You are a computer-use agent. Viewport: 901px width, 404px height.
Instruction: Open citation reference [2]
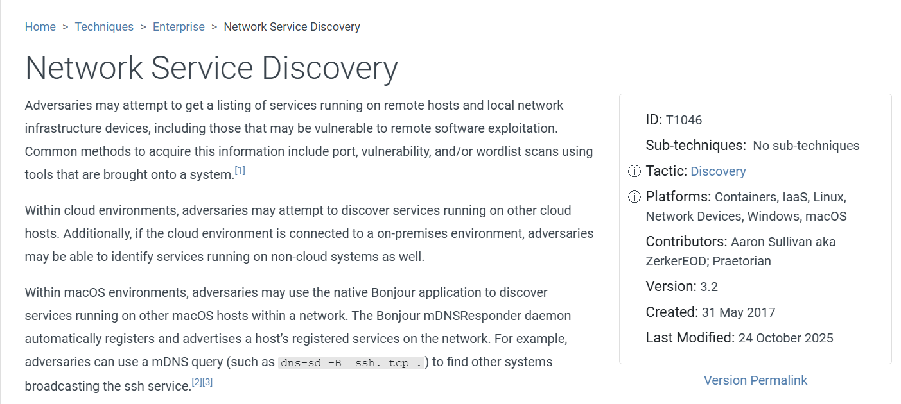pos(197,382)
